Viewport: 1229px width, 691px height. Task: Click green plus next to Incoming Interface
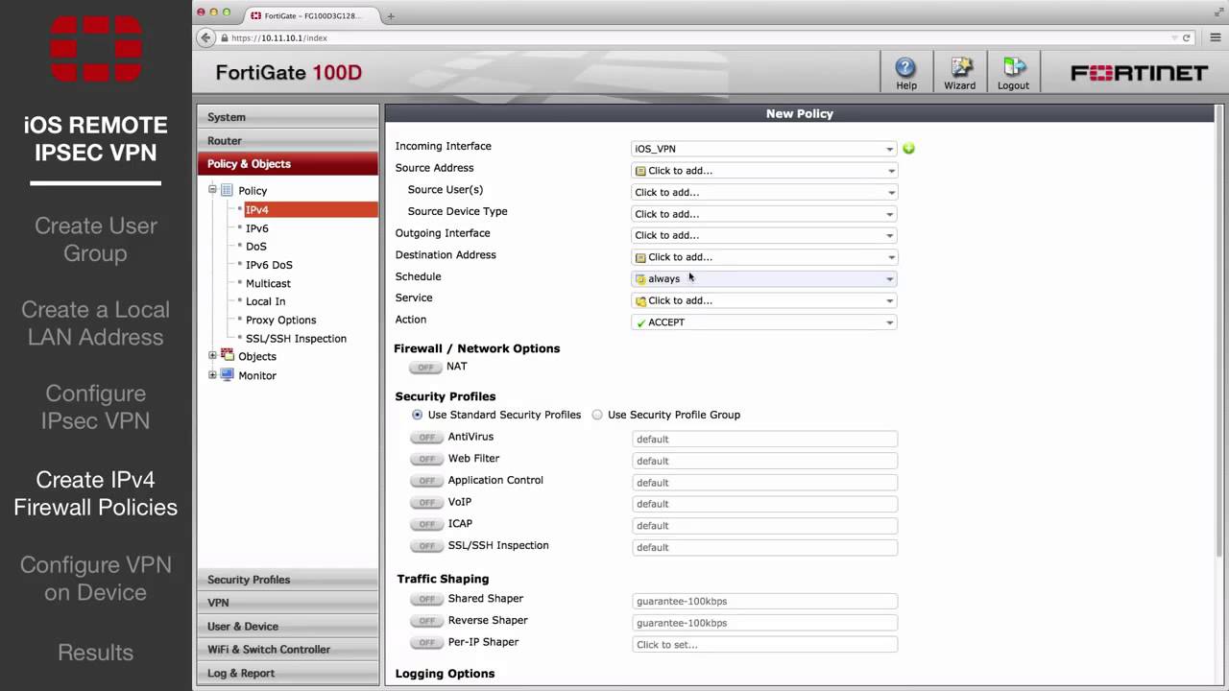[908, 149]
